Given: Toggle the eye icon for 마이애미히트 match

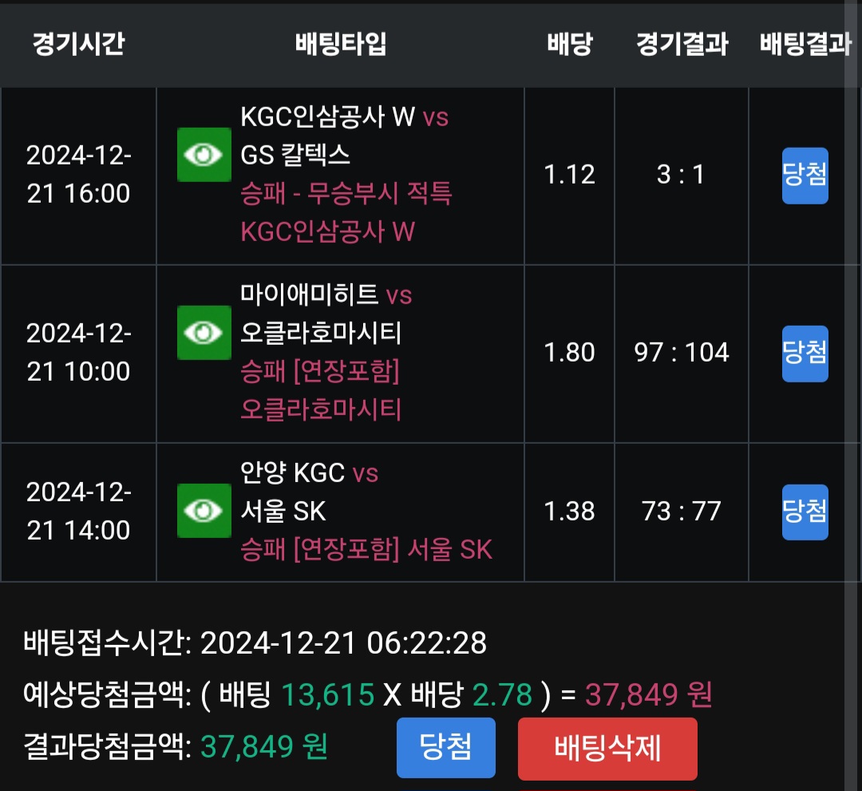Looking at the screenshot, I should coord(204,333).
